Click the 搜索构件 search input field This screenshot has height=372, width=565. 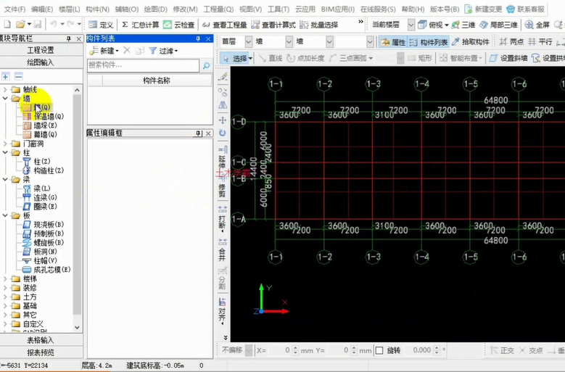coord(143,65)
